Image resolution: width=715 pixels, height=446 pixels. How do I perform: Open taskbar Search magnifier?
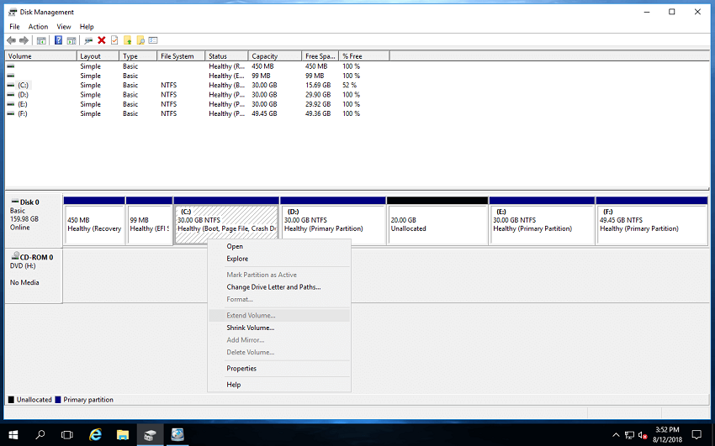click(x=40, y=434)
